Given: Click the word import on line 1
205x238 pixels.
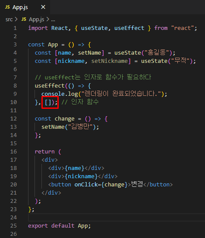Looking at the screenshot, I should (38, 28).
